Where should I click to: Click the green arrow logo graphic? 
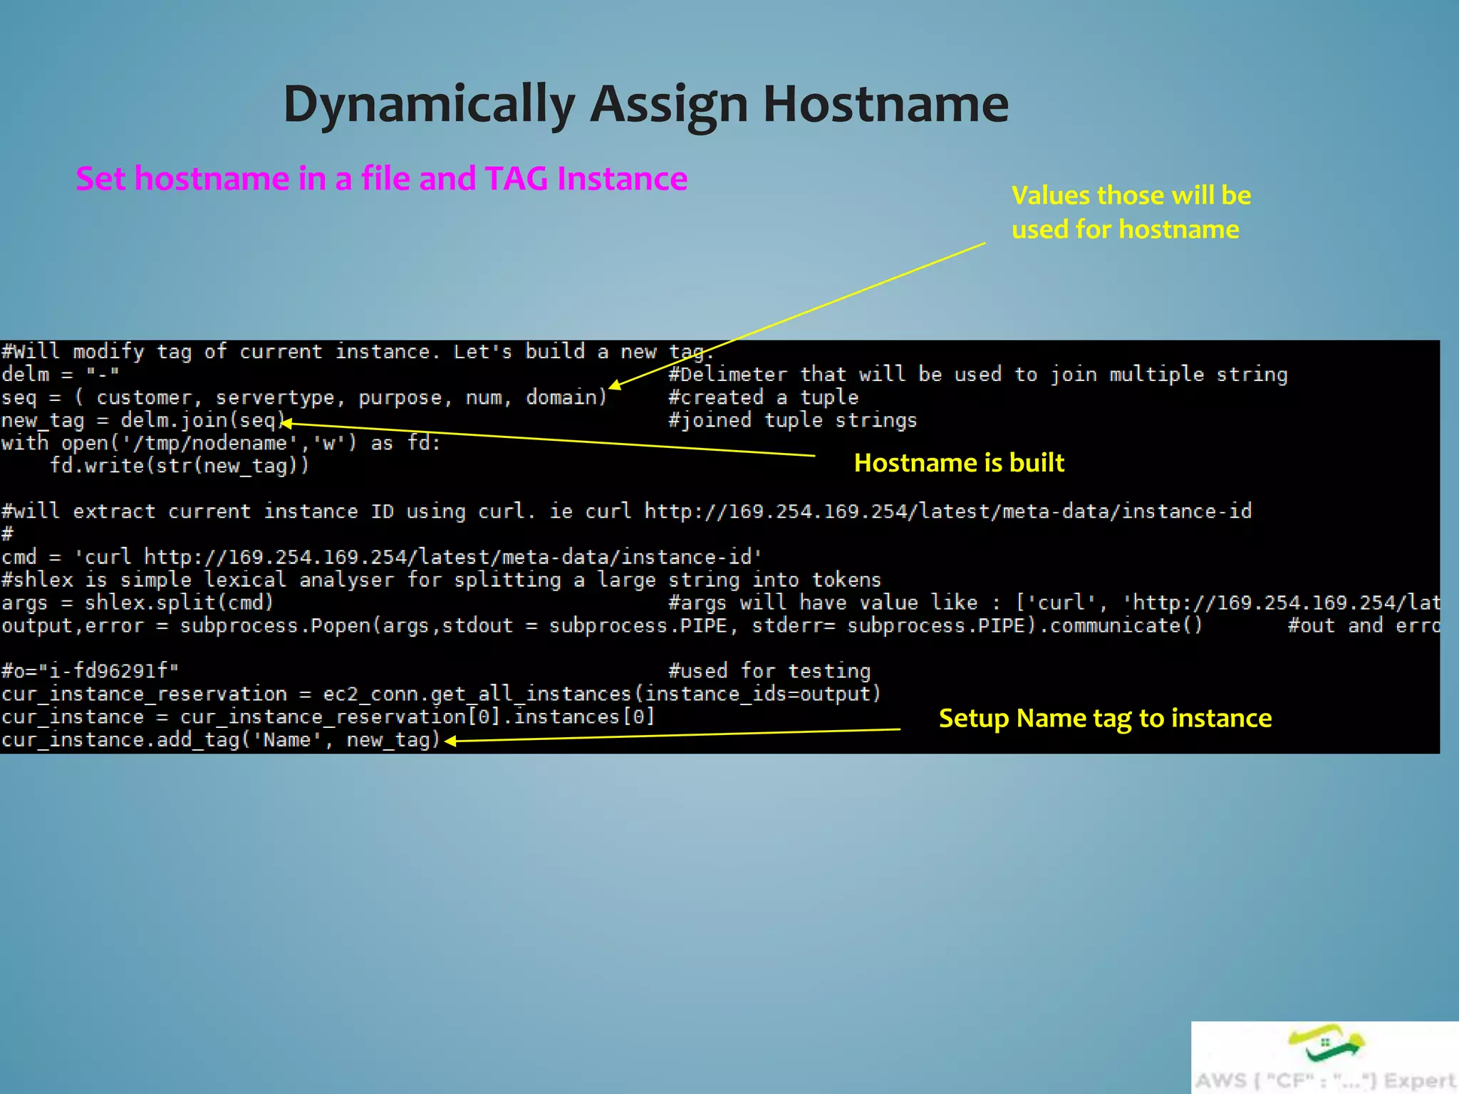(1325, 1042)
